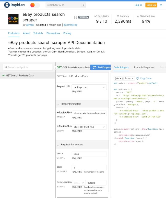The width and height of the screenshot is (166, 204).
Task: Click the Test Endpoint button
Action: click(100, 67)
